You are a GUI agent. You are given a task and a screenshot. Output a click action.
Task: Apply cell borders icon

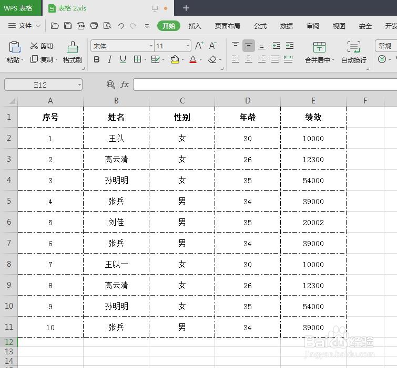[x=137, y=59]
